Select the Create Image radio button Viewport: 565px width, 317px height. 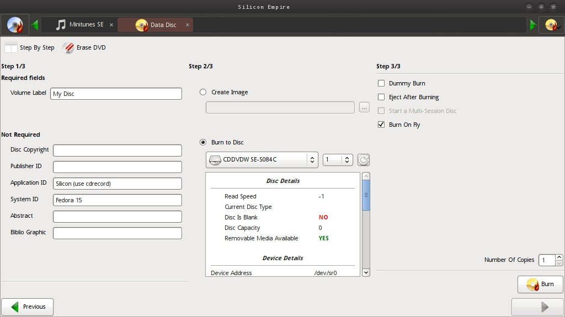point(203,92)
